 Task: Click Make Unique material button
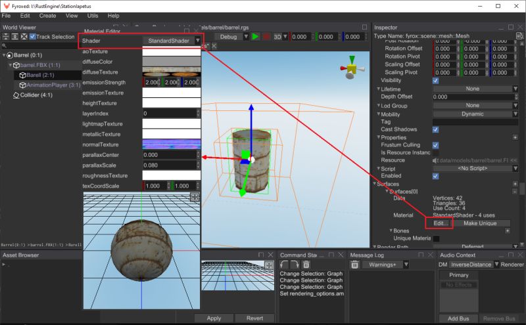(480, 223)
